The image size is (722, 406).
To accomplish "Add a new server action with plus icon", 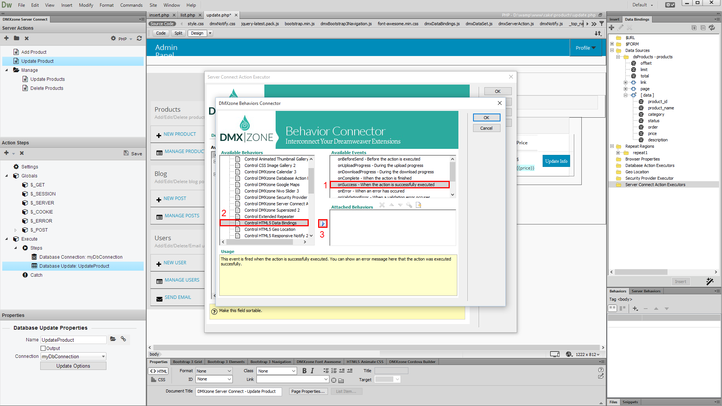I will 6,38.
